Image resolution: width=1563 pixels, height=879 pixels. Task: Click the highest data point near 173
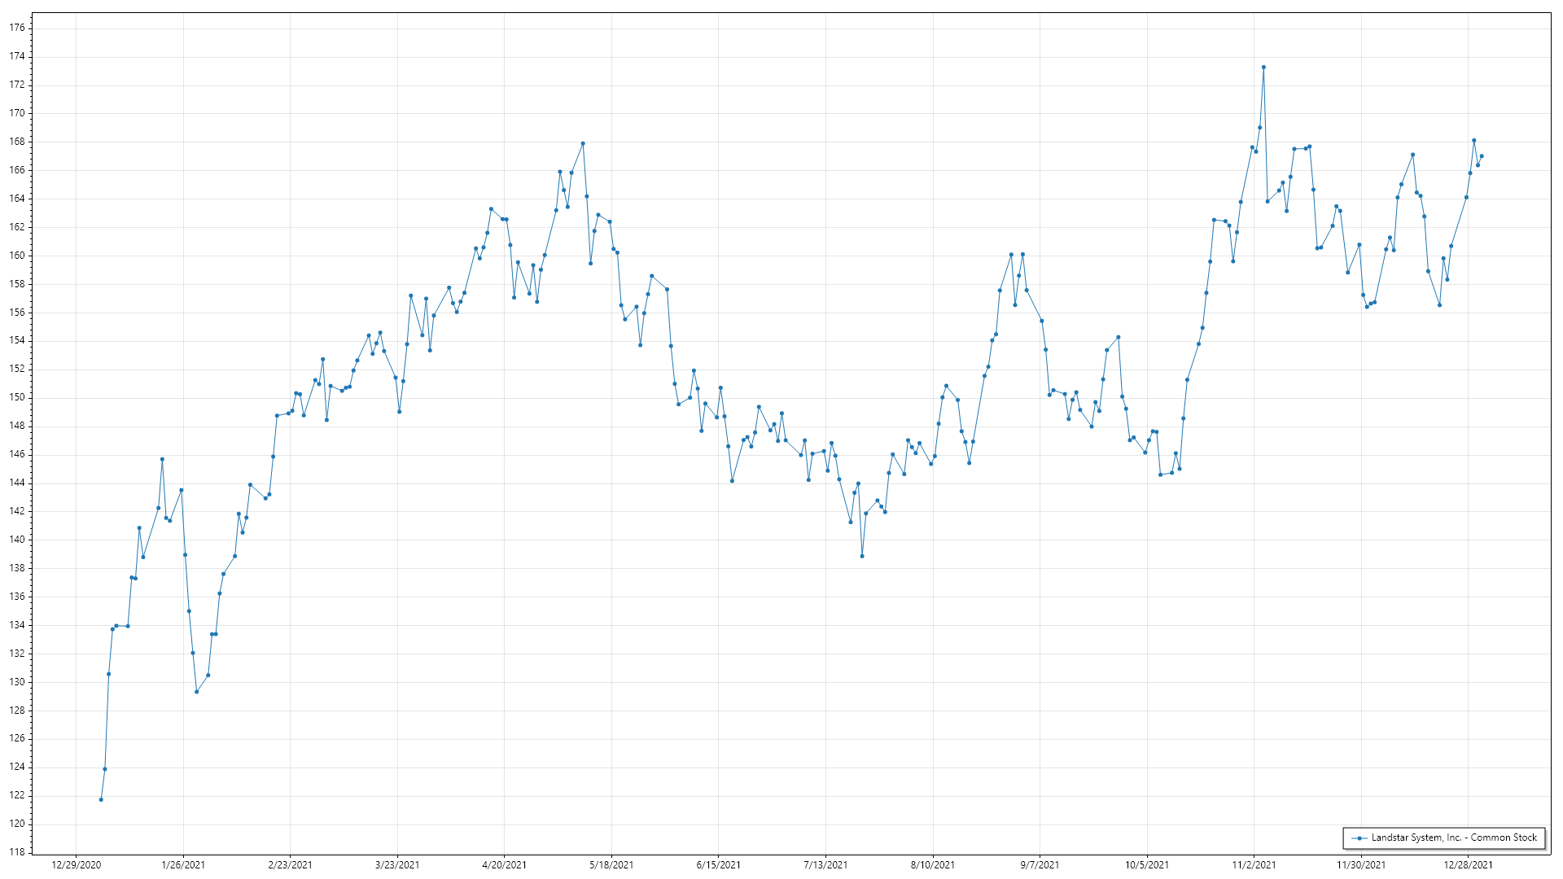pos(1263,68)
